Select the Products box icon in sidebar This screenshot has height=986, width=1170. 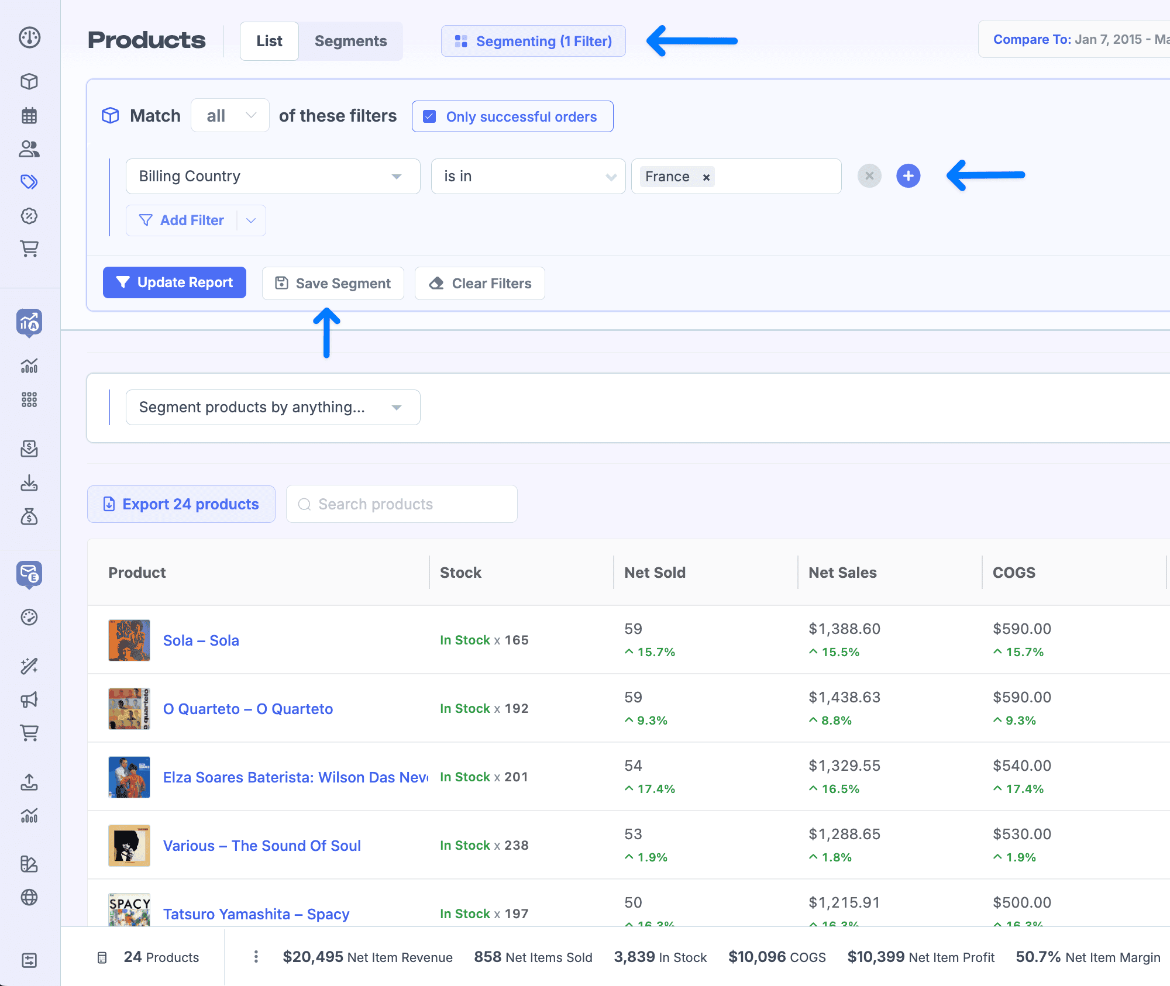29,82
